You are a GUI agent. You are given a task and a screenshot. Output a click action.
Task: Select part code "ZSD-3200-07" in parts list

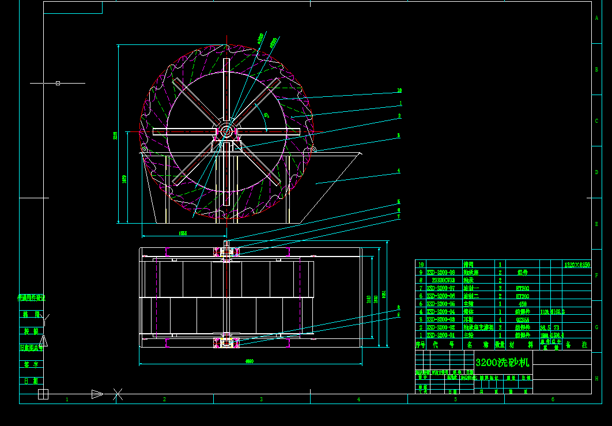click(441, 289)
